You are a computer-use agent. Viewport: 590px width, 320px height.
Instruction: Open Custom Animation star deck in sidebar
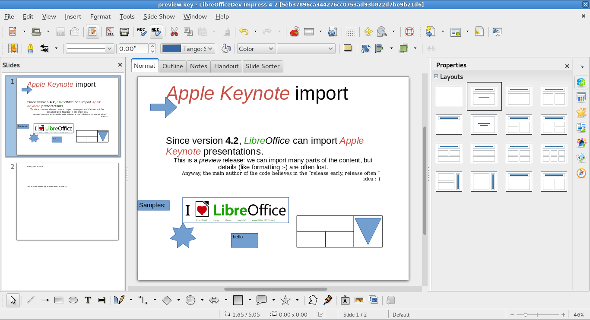581,112
